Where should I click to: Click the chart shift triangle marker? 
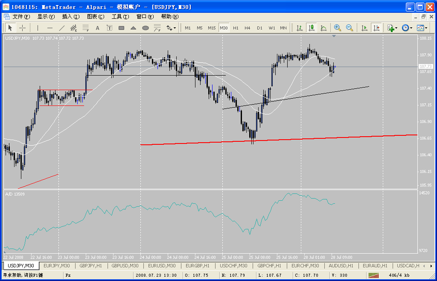click(334, 36)
